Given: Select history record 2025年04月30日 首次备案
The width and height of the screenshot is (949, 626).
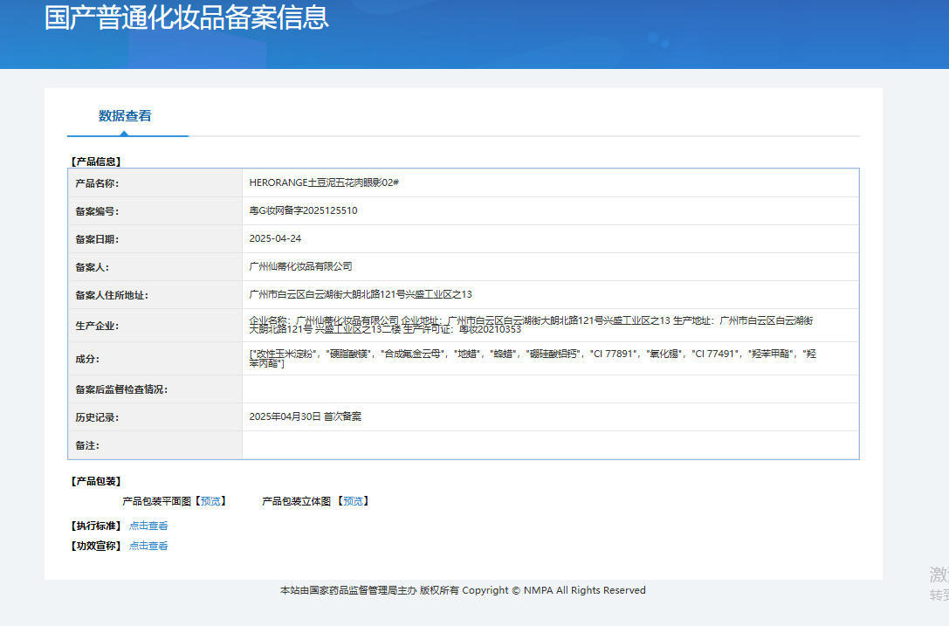Looking at the screenshot, I should pyautogui.click(x=305, y=416).
